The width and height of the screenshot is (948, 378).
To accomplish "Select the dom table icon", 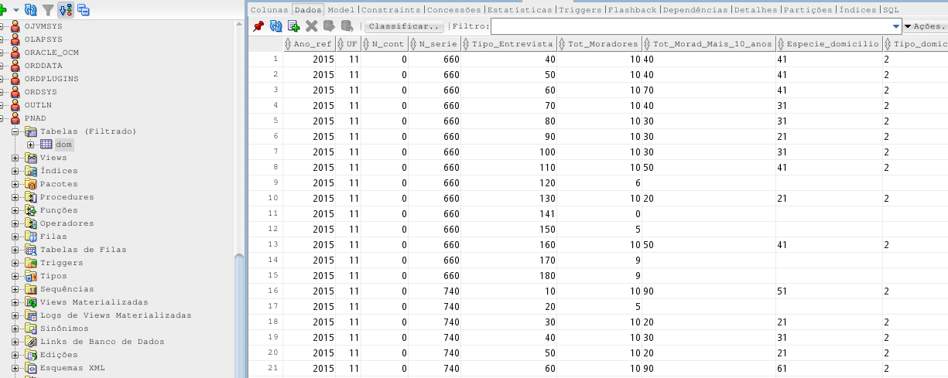I will coord(46,145).
